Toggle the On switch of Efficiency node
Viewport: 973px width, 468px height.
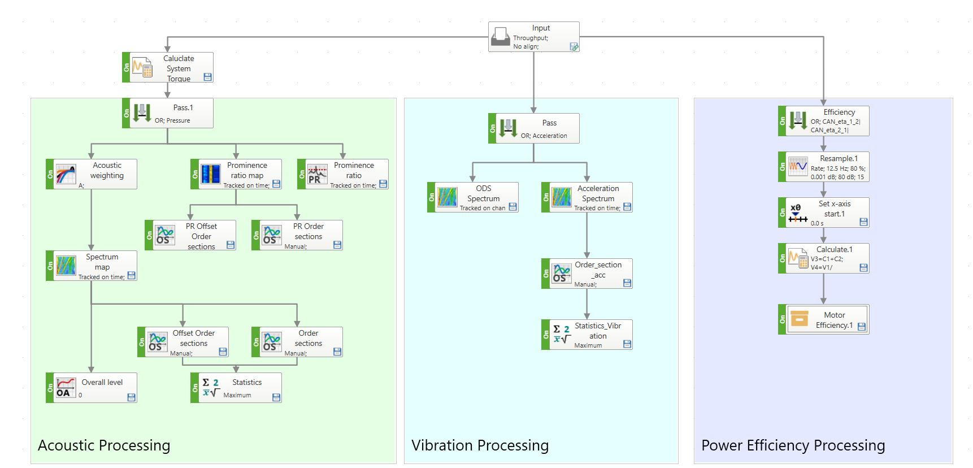click(782, 121)
